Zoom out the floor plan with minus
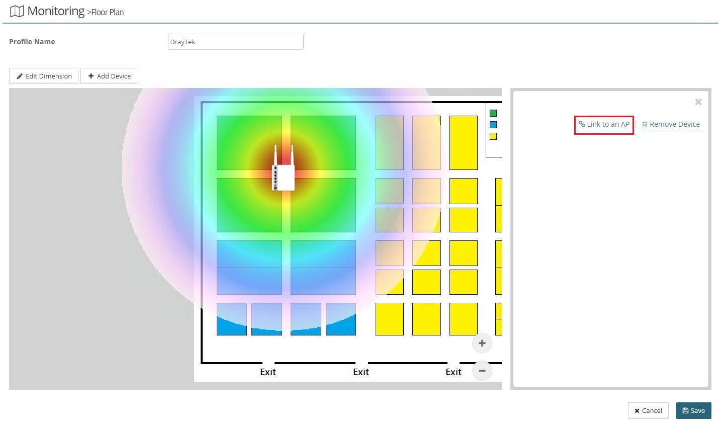The image size is (722, 431). coord(482,371)
